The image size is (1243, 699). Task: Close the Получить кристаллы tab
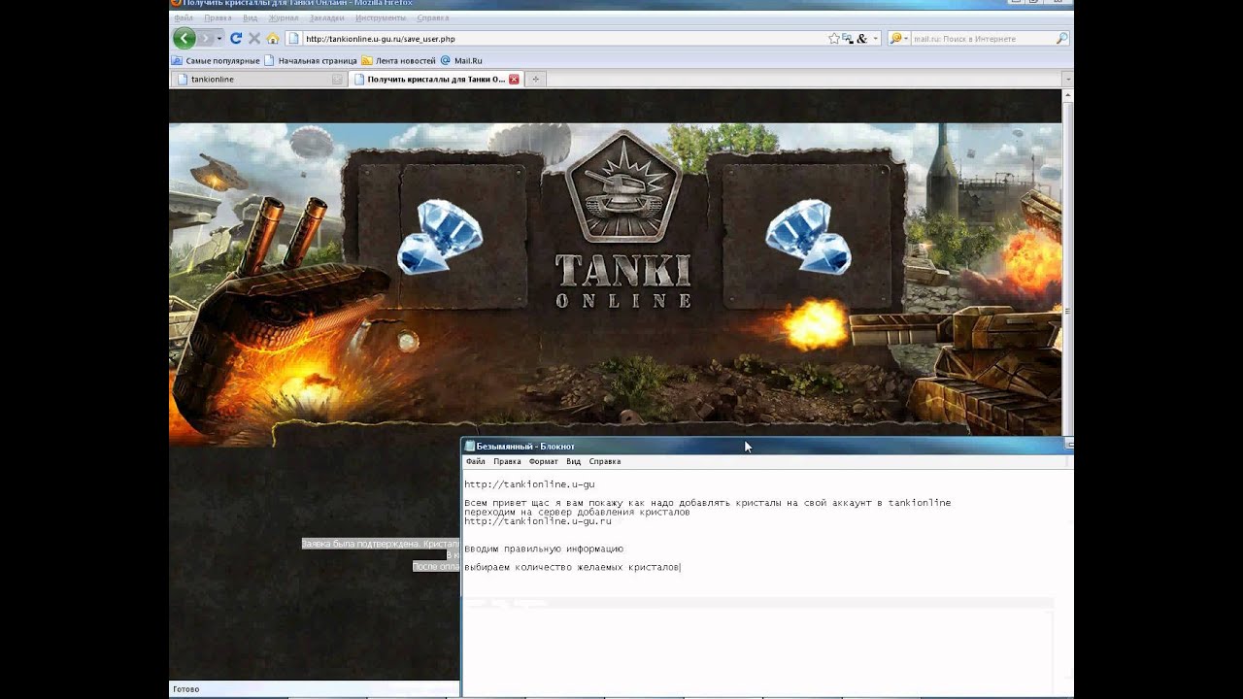pos(514,79)
